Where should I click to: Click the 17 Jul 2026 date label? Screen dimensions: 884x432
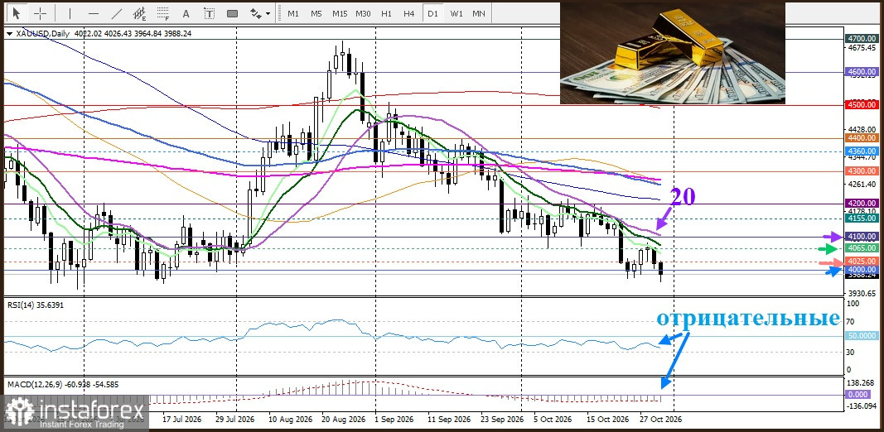181,420
